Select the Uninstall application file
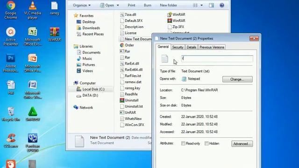Viewport: 299px width, 168px height. [129, 100]
